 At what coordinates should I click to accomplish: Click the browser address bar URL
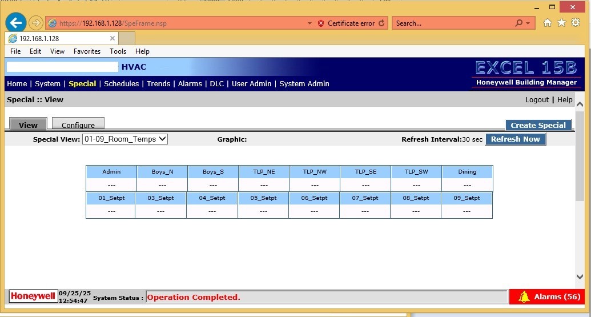[x=113, y=23]
